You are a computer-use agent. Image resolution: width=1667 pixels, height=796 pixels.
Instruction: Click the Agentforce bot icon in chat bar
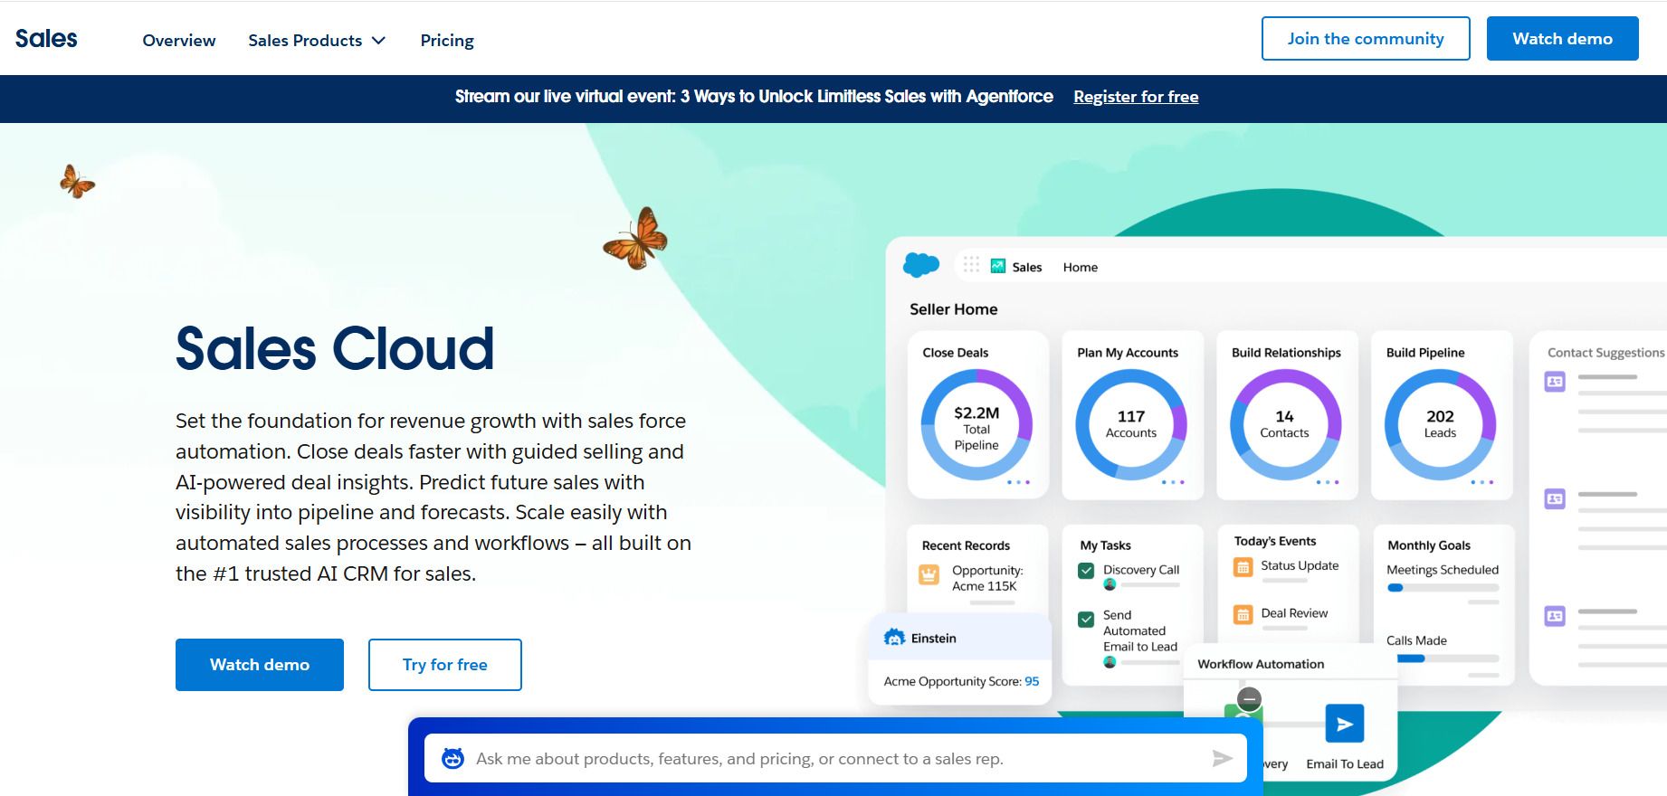[x=452, y=758]
